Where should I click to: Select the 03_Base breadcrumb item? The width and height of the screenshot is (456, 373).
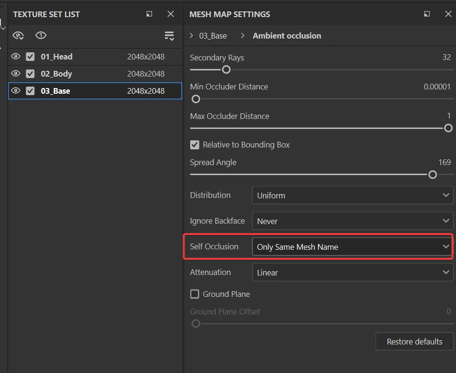point(213,36)
